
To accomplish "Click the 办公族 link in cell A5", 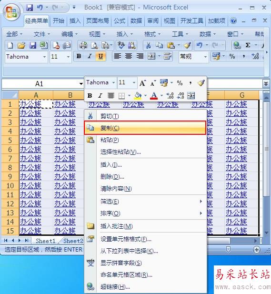I will coord(30,141).
